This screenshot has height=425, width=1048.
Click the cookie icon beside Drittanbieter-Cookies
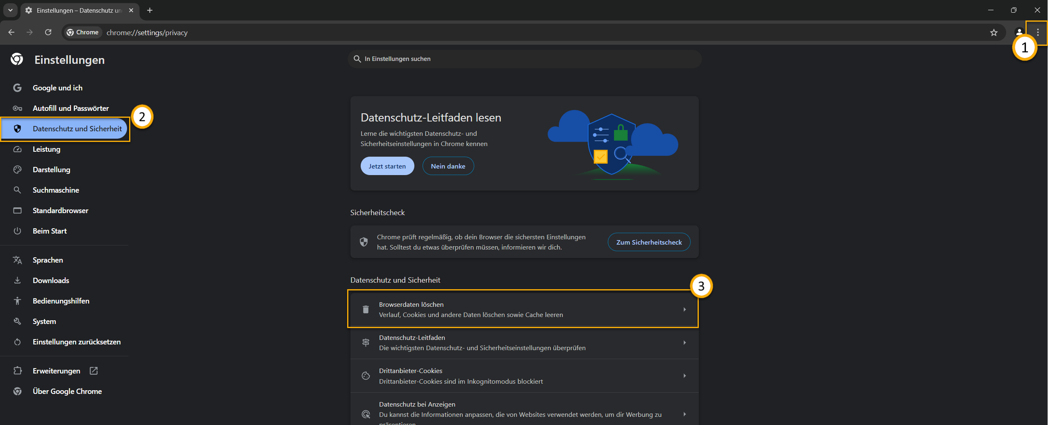pyautogui.click(x=366, y=376)
